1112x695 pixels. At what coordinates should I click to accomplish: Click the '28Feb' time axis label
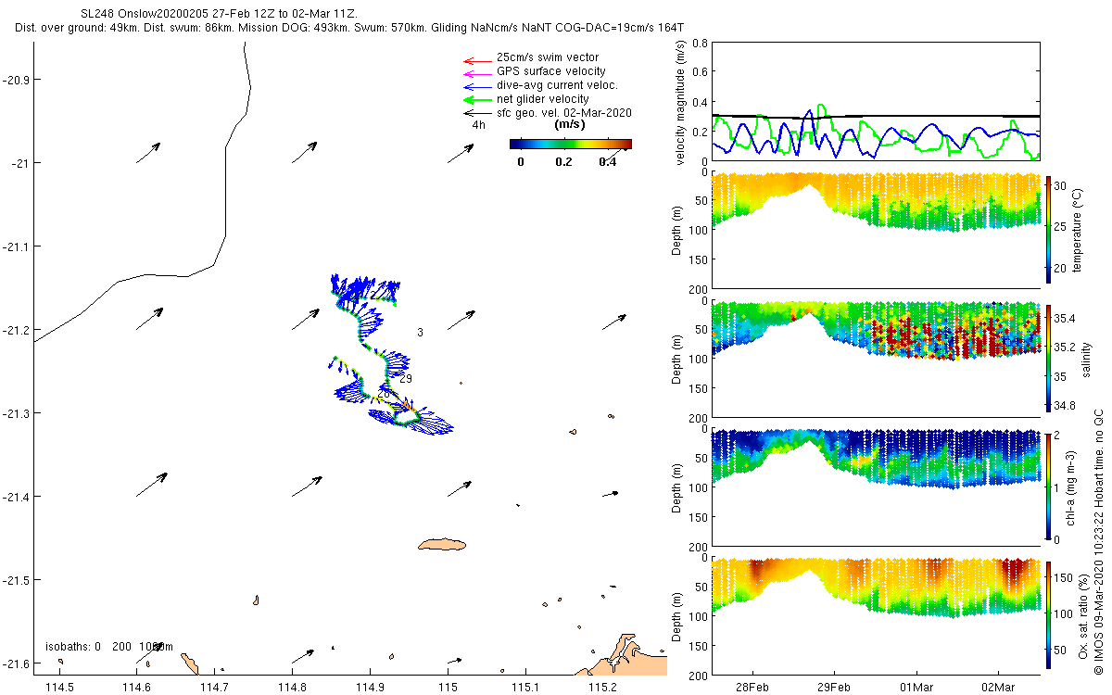[752, 686]
